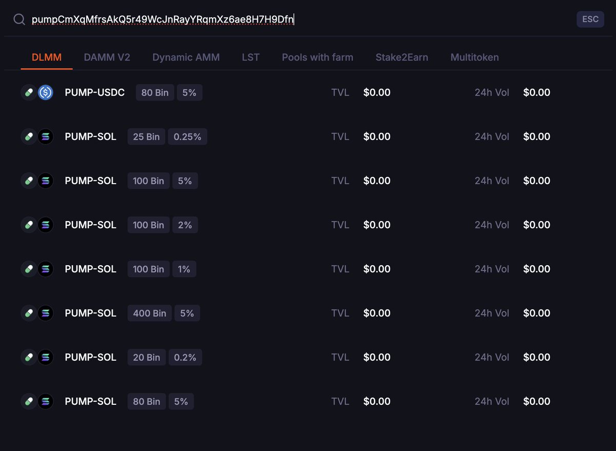Open the PUMP-SOL pool with 0.25% fee

[x=90, y=136]
